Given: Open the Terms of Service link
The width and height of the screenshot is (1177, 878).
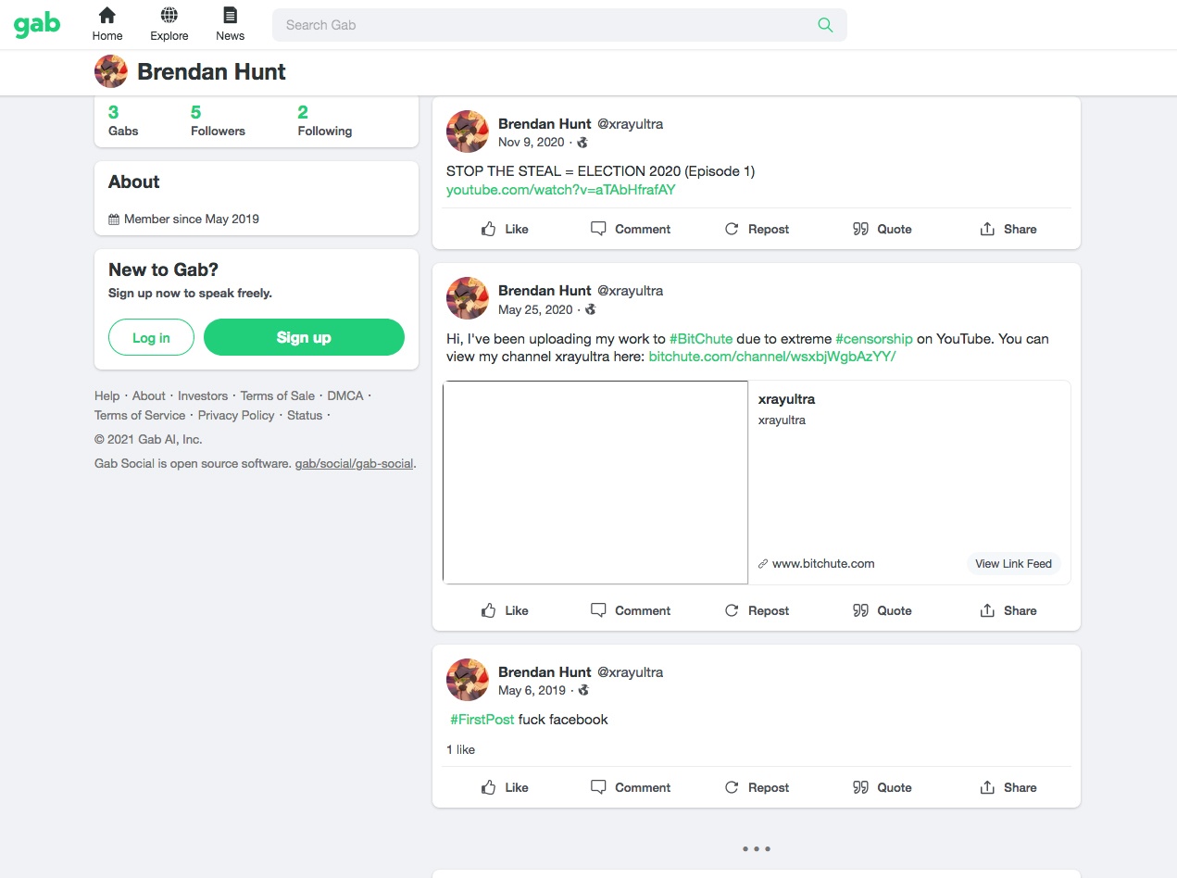Looking at the screenshot, I should click(x=140, y=415).
